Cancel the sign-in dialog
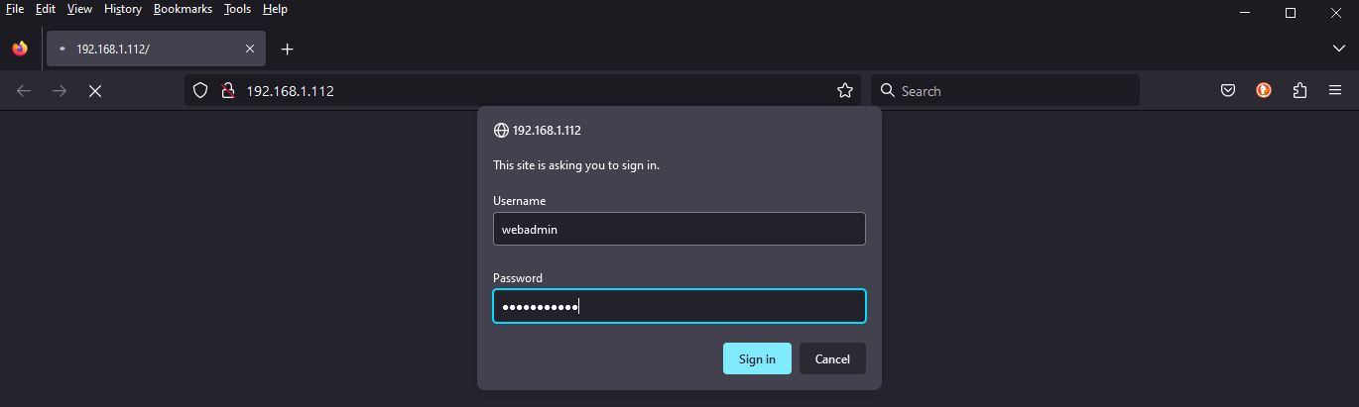 832,358
